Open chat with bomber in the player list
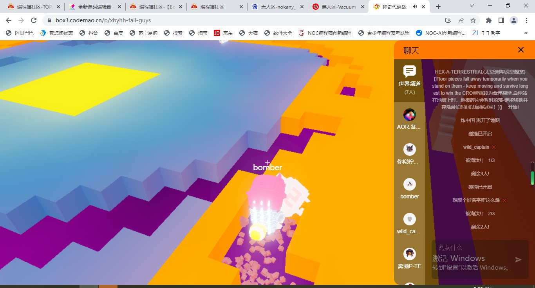The image size is (535, 288). 410,189
